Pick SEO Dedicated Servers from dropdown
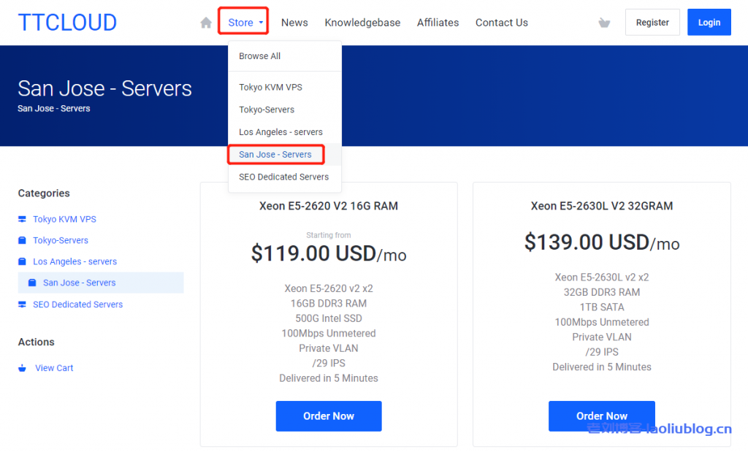Image resolution: width=748 pixels, height=452 pixels. point(283,177)
